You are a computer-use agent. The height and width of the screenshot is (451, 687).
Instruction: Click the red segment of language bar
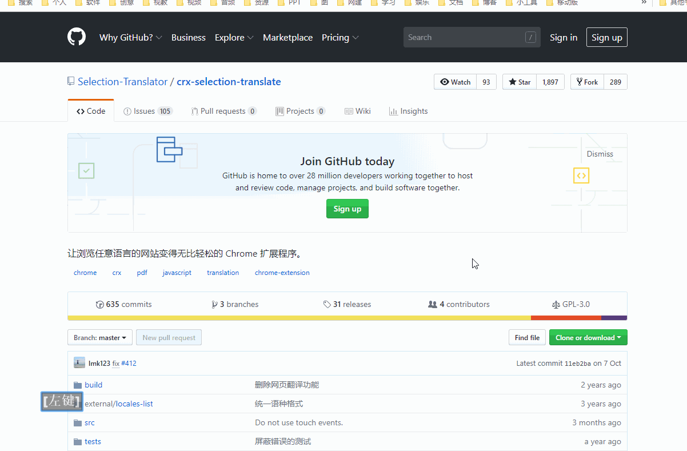(x=566, y=318)
